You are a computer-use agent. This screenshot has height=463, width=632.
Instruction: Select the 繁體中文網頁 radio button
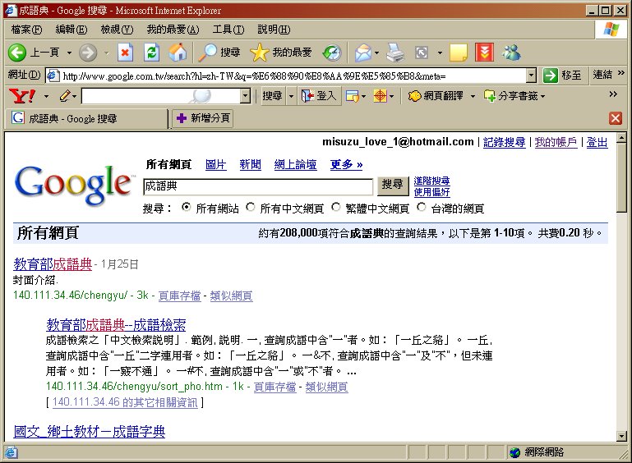[336, 207]
